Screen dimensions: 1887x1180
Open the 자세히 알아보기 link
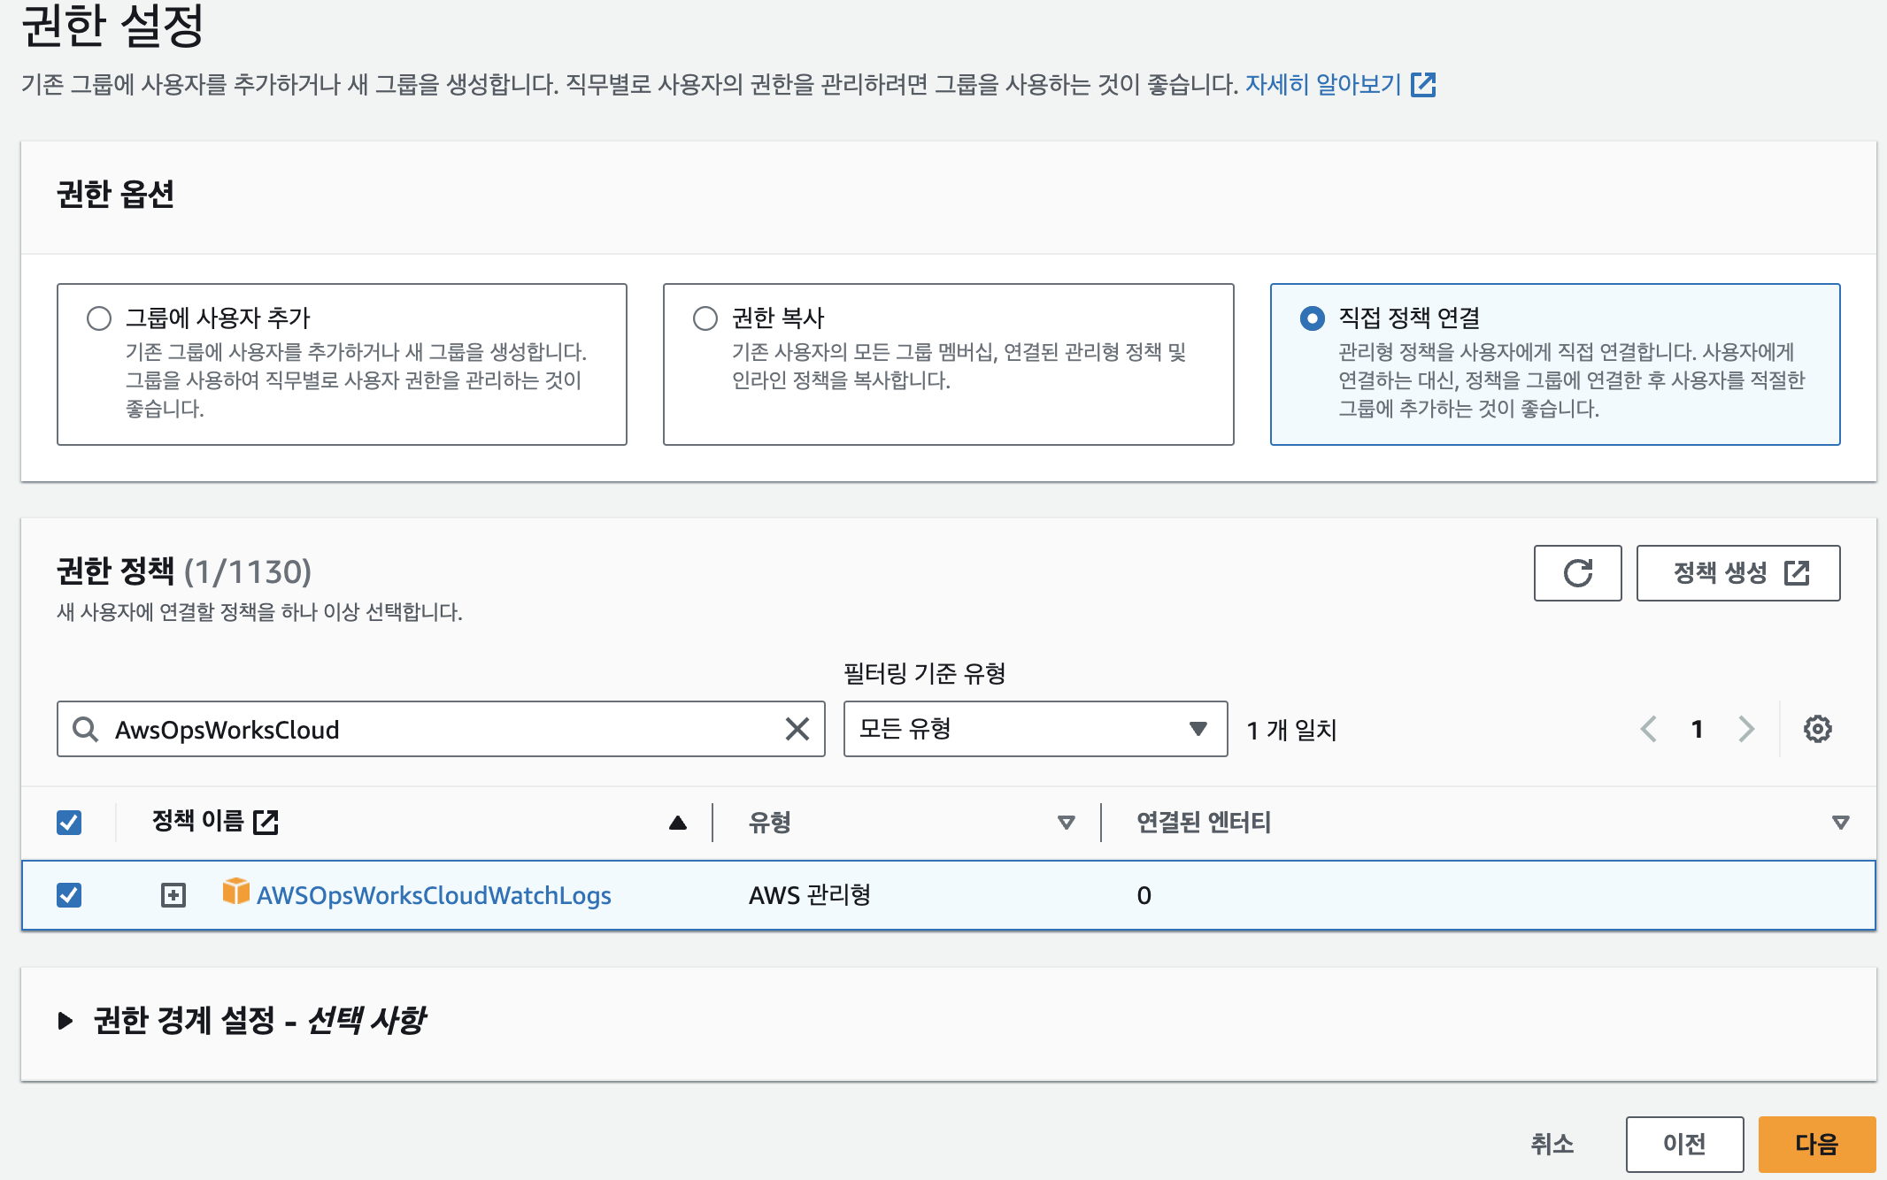coord(1324,85)
